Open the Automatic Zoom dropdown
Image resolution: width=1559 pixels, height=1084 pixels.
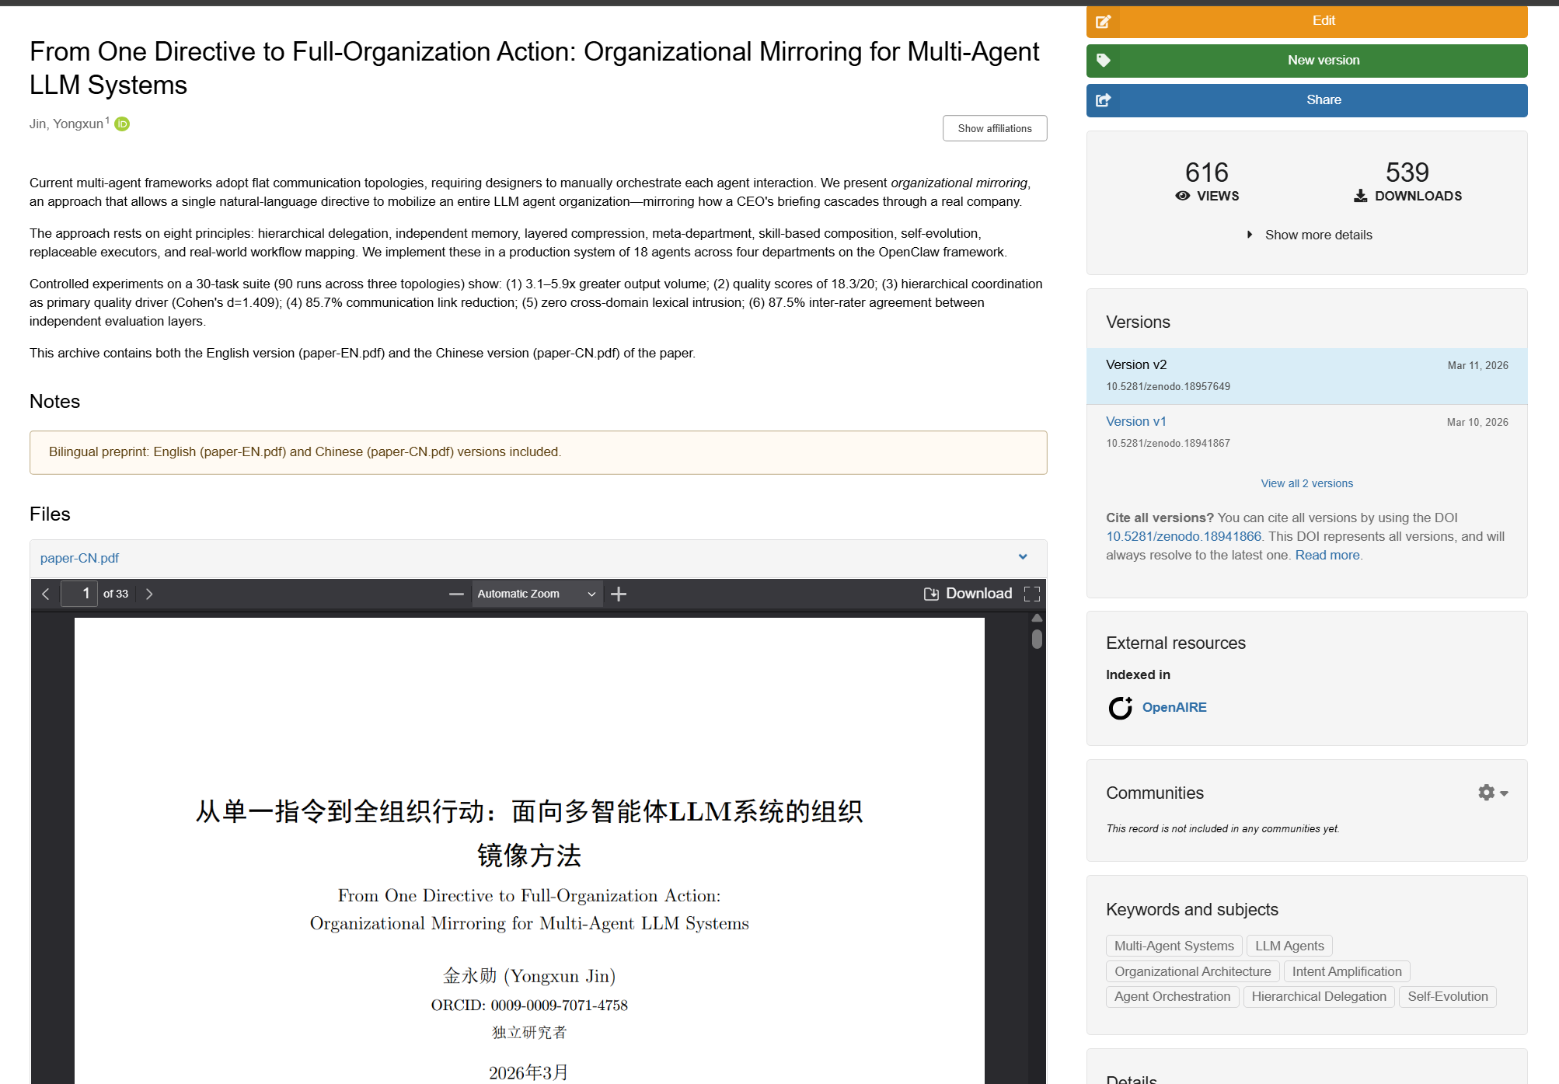pyautogui.click(x=536, y=594)
